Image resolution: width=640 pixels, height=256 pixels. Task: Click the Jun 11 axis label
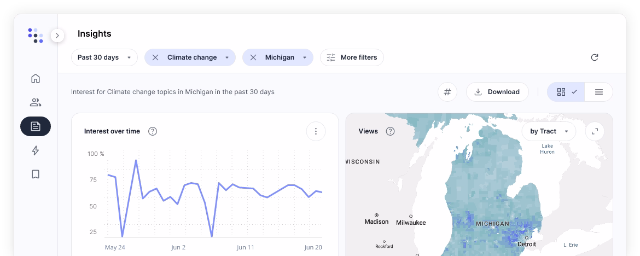point(245,247)
